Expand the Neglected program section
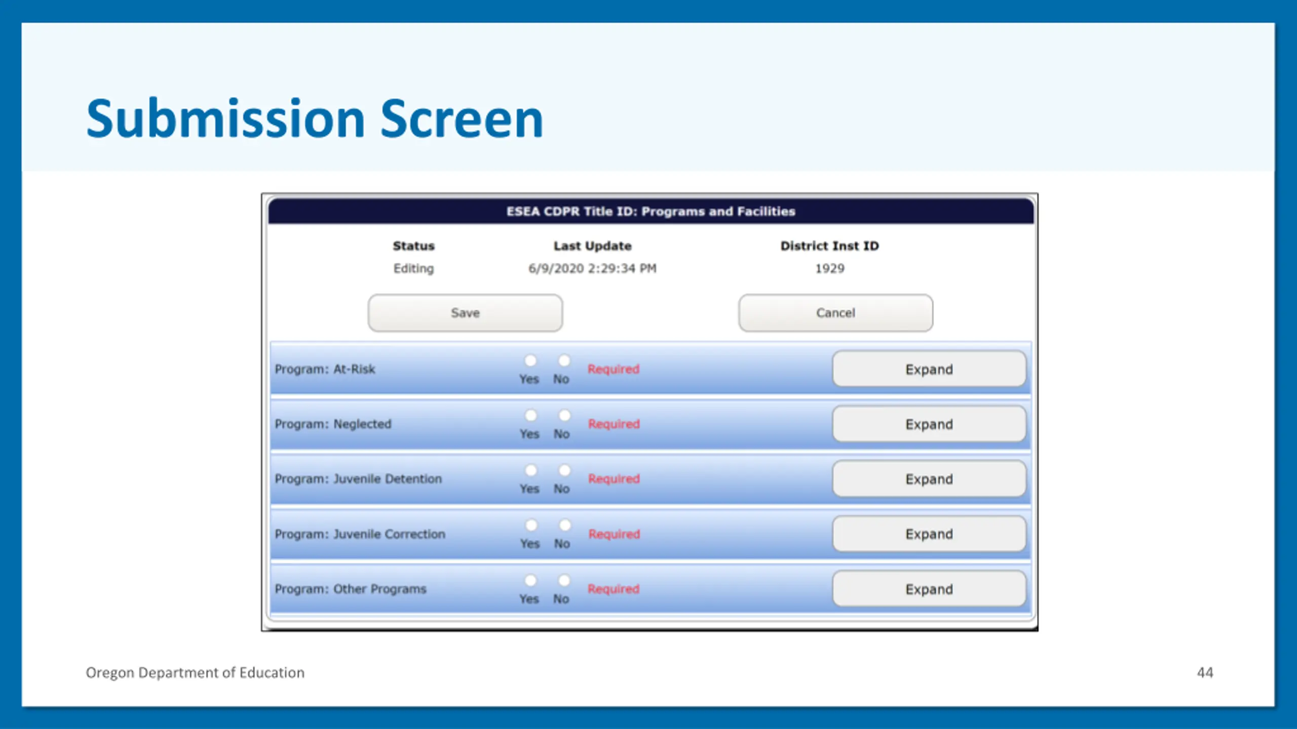1297x729 pixels. [x=929, y=424]
